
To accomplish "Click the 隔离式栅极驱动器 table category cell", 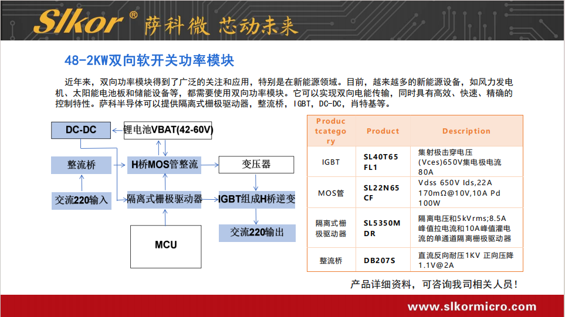I will pyautogui.click(x=331, y=229).
